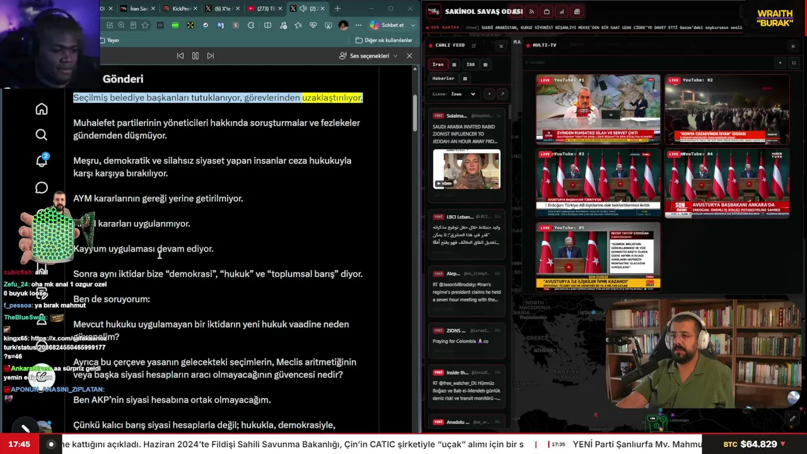Pop out the Canlı Feed panel

pos(473,45)
